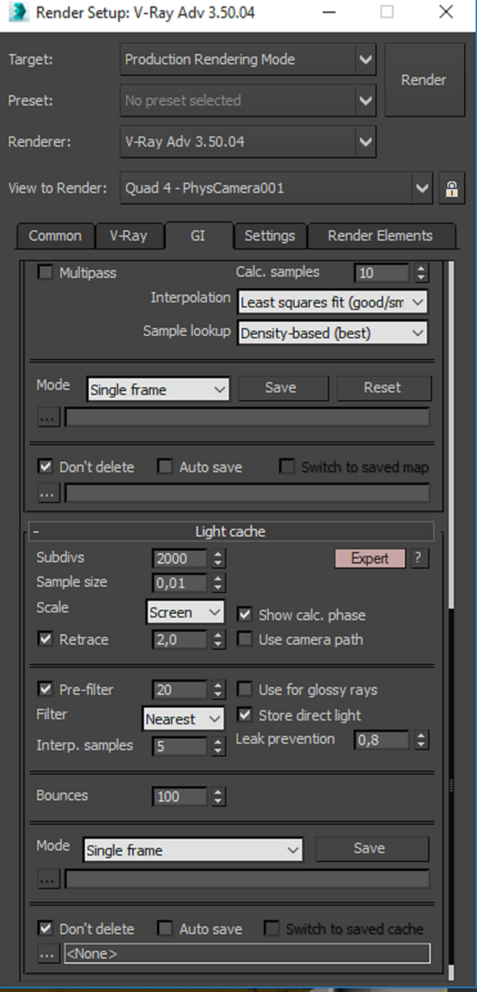The width and height of the screenshot is (477, 992).
Task: Toggle irradiance map Don't delete checkbox
Action: click(x=46, y=467)
